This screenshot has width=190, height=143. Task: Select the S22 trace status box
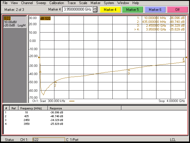pyautogui.click(x=15, y=22)
